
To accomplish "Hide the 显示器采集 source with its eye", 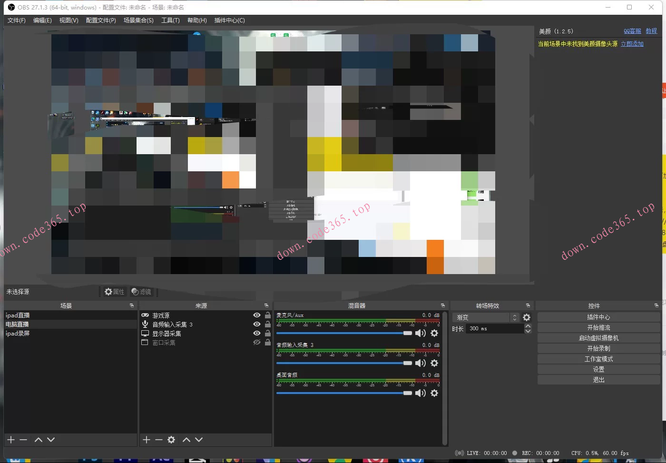I will (257, 333).
